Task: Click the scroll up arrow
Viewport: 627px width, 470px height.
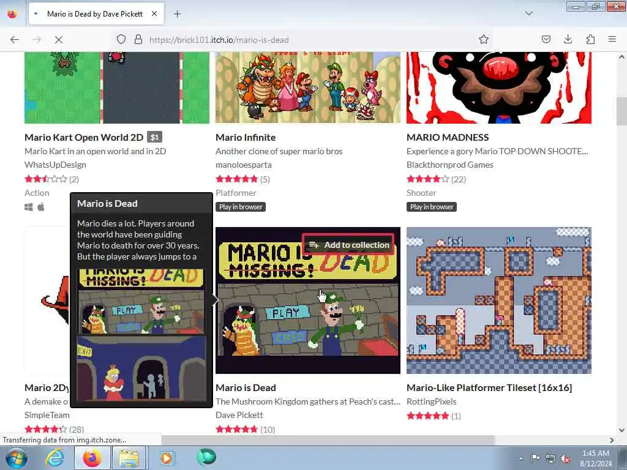Action: pos(621,57)
